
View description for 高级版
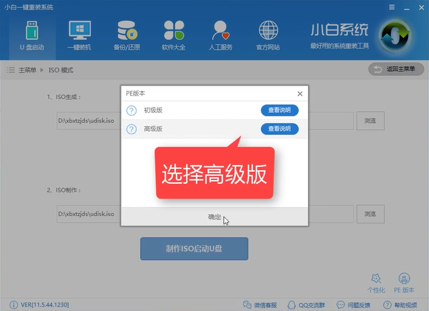click(279, 128)
